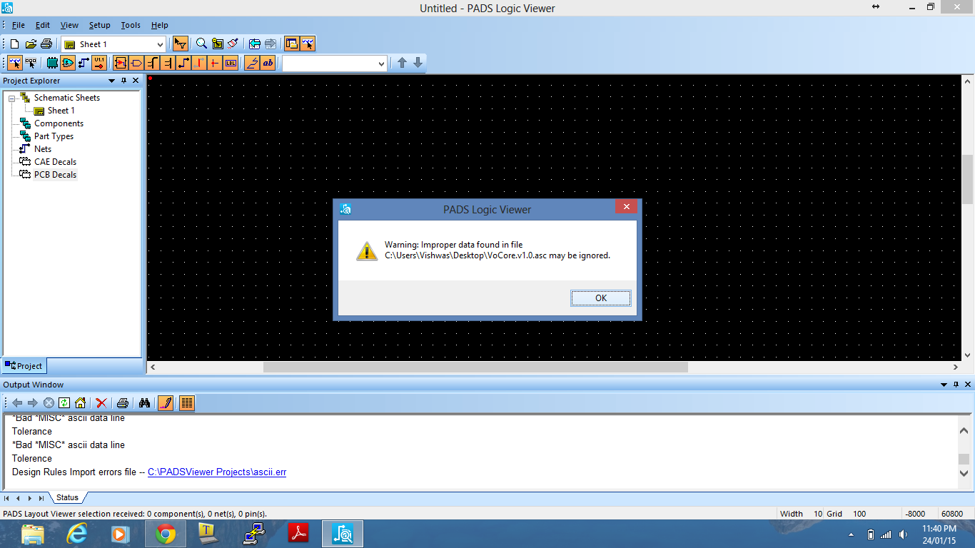Toggle the hierarchical symbol filter

[121, 64]
